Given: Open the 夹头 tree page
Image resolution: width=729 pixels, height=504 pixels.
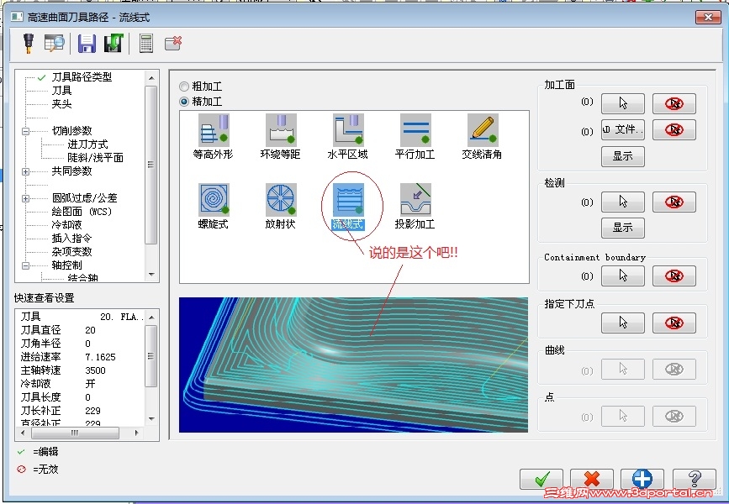Looking at the screenshot, I should [x=61, y=104].
